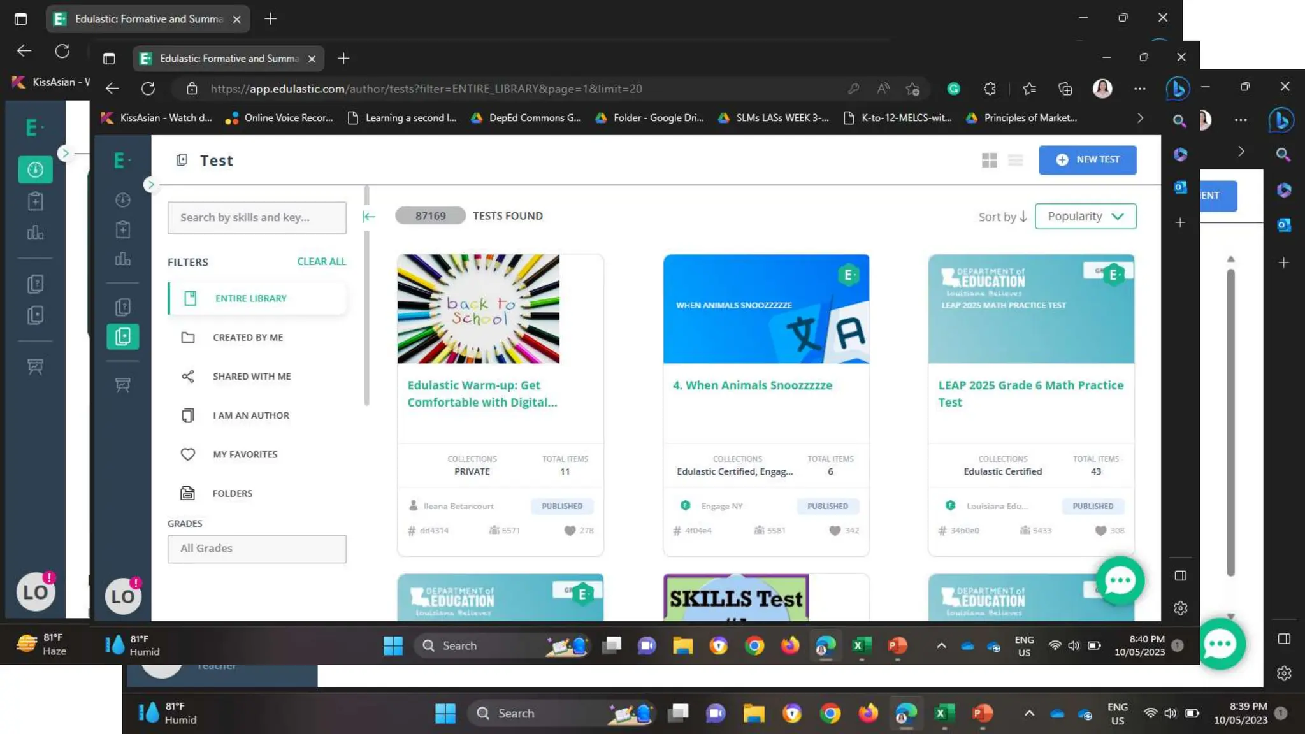Select Shared With Me filter

click(251, 377)
